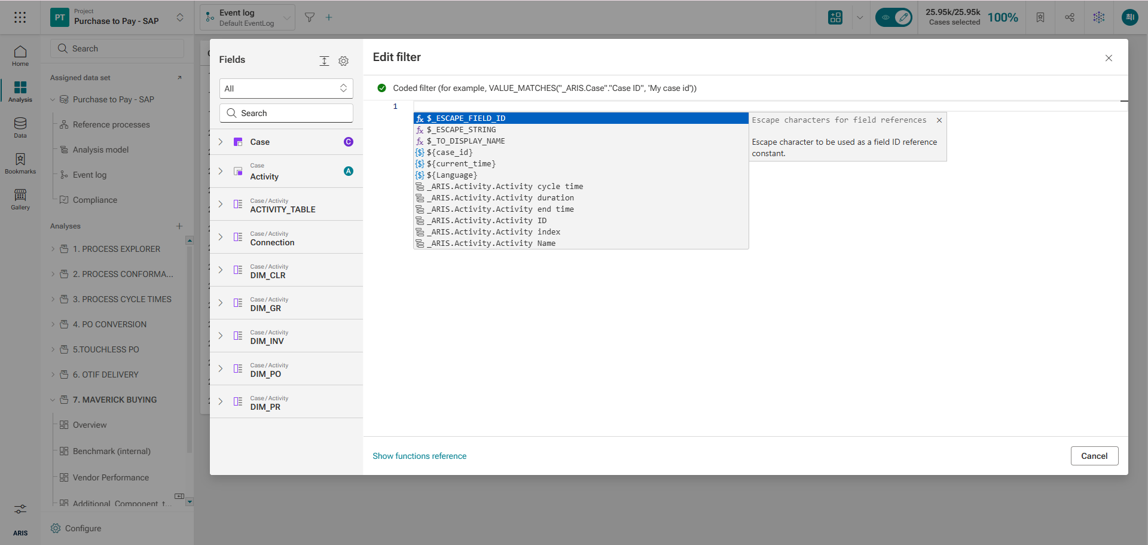Go to the Data section in the sidebar
This screenshot has height=545, width=1148.
point(20,127)
